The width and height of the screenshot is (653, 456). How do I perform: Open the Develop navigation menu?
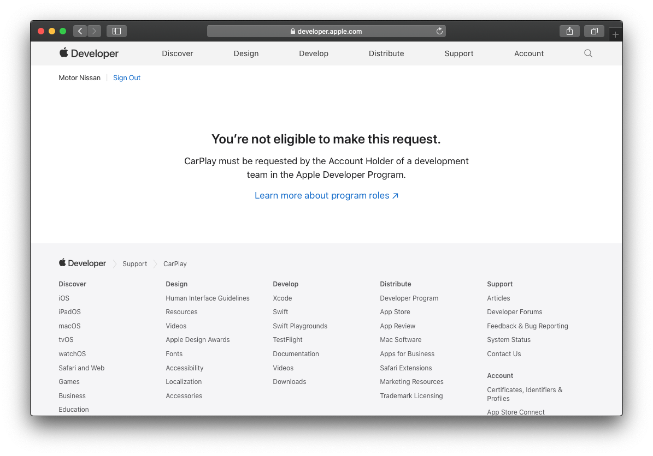pos(314,53)
